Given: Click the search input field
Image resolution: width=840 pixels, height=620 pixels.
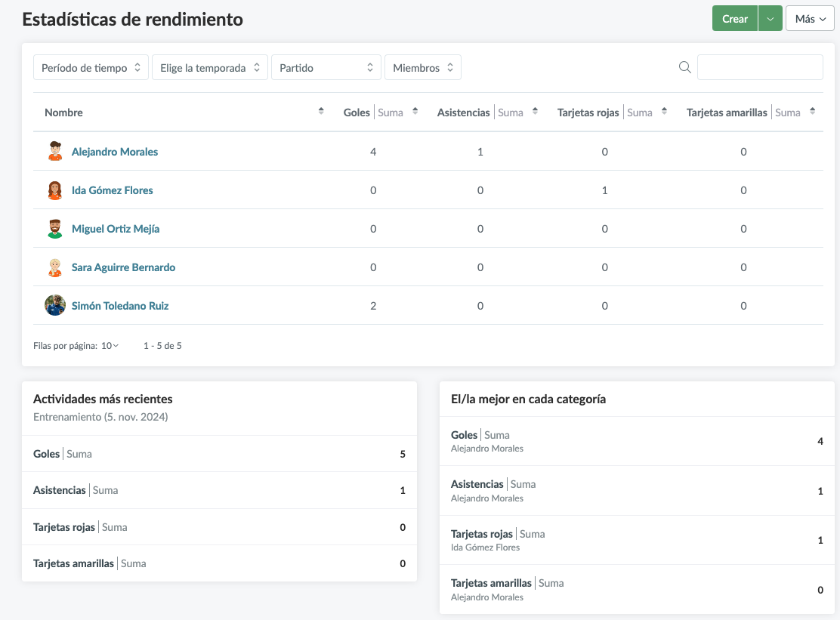Looking at the screenshot, I should (x=759, y=67).
